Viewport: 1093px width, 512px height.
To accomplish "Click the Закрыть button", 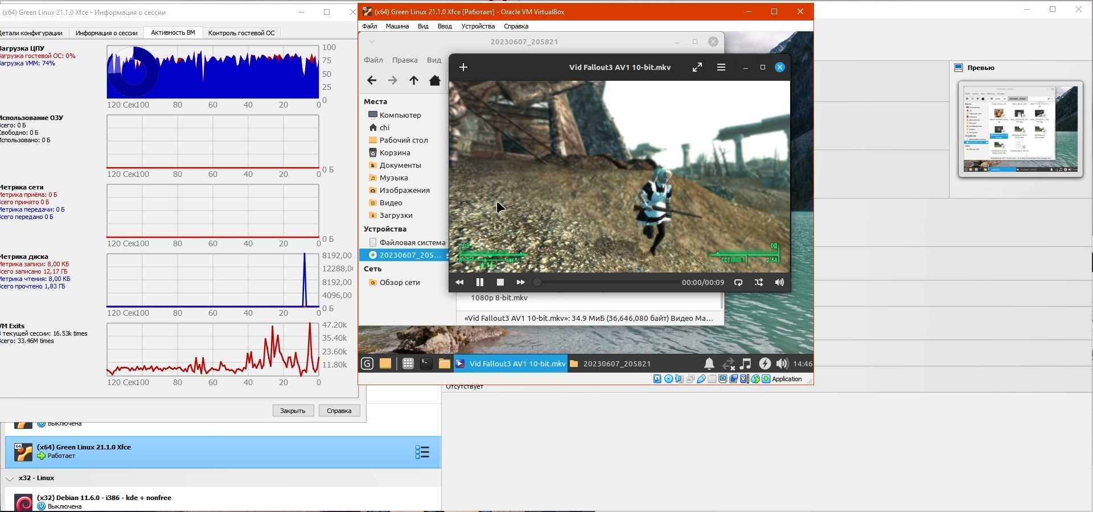I will pyautogui.click(x=293, y=411).
